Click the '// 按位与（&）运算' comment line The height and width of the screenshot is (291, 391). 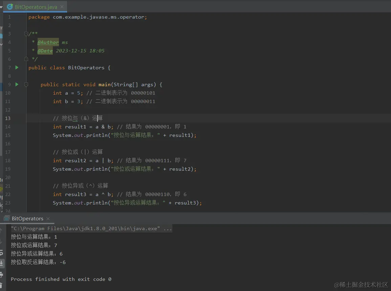tap(78, 118)
